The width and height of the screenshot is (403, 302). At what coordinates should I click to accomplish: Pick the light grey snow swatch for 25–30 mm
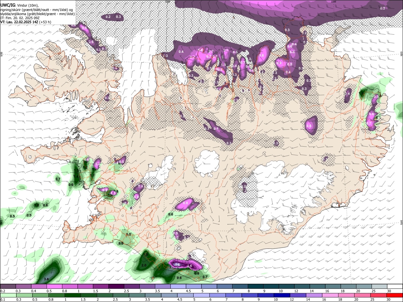[379, 287]
